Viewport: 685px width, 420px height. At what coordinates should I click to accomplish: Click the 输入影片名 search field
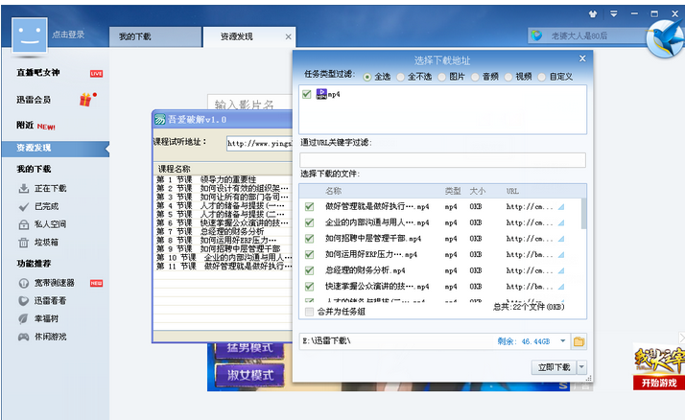coord(250,103)
